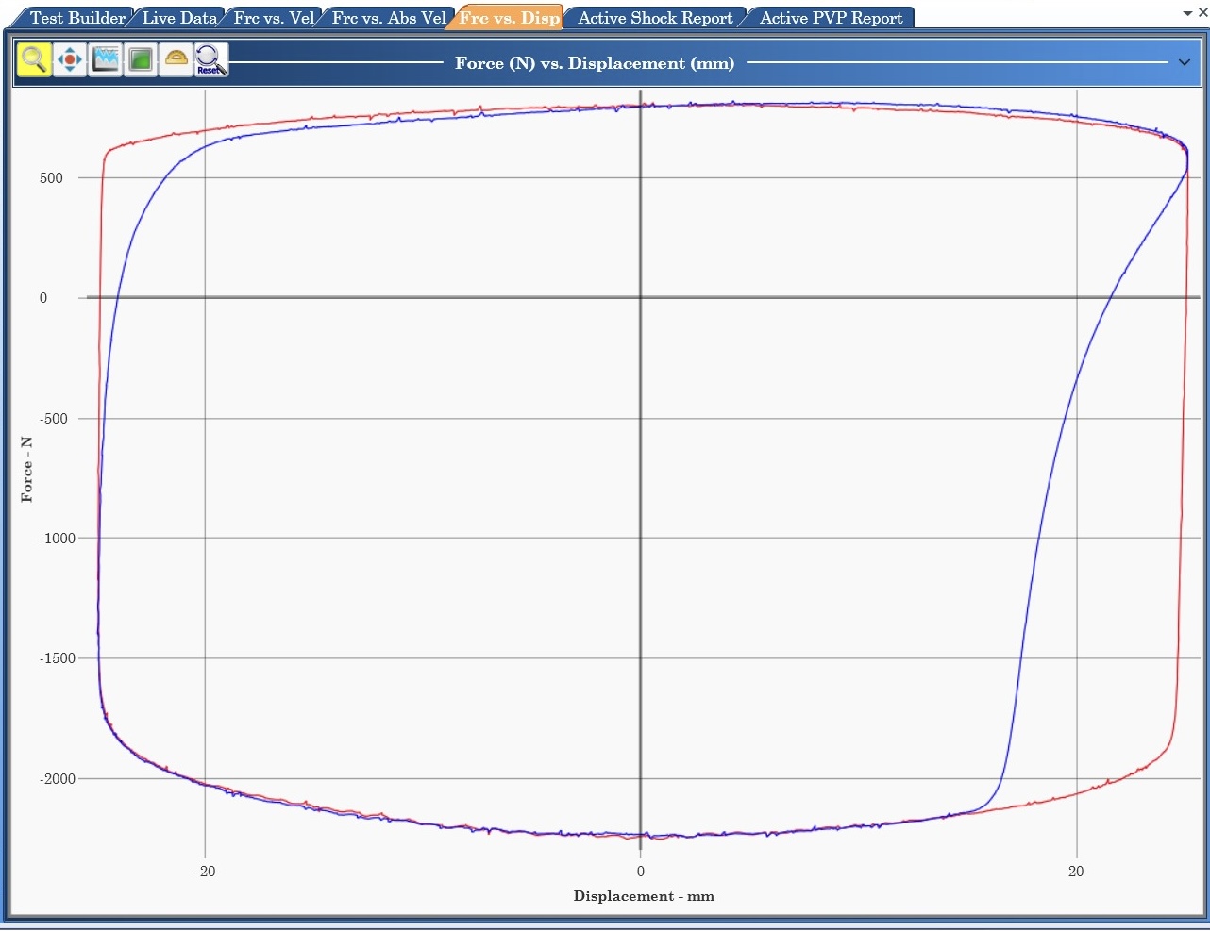Select the magnifier zoom tool
Image resolution: width=1210 pixels, height=931 pixels.
coord(34,60)
